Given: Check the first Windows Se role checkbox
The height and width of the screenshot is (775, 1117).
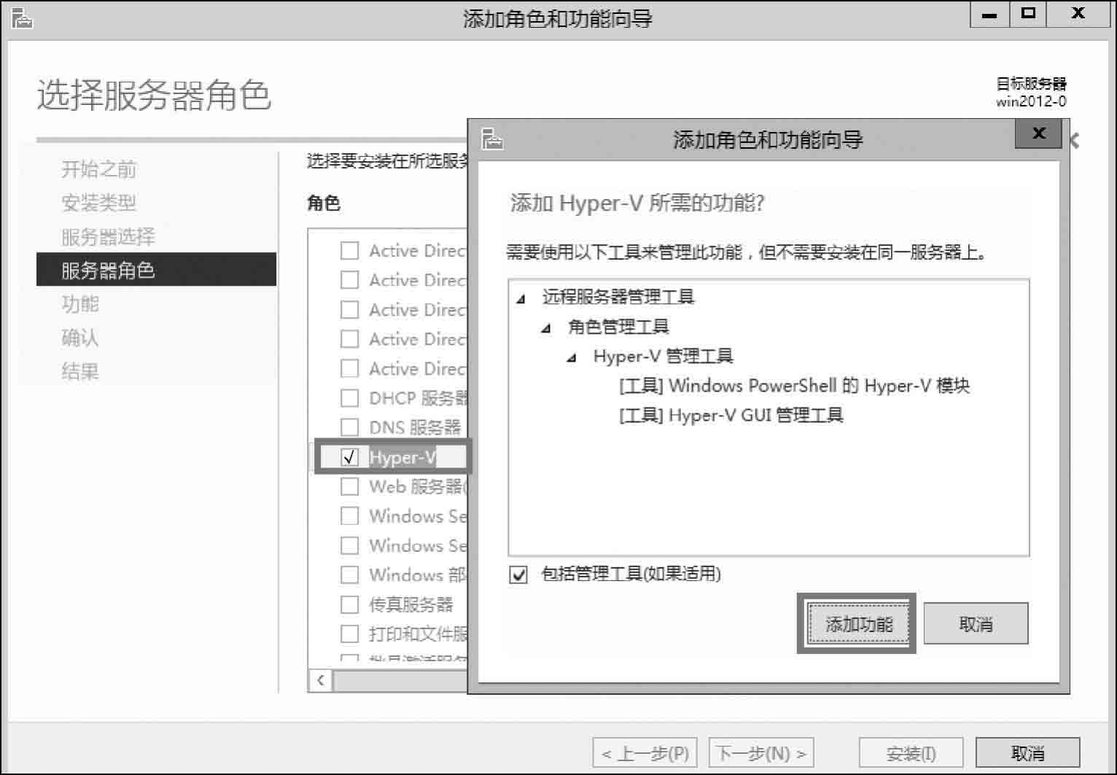Looking at the screenshot, I should [350, 516].
